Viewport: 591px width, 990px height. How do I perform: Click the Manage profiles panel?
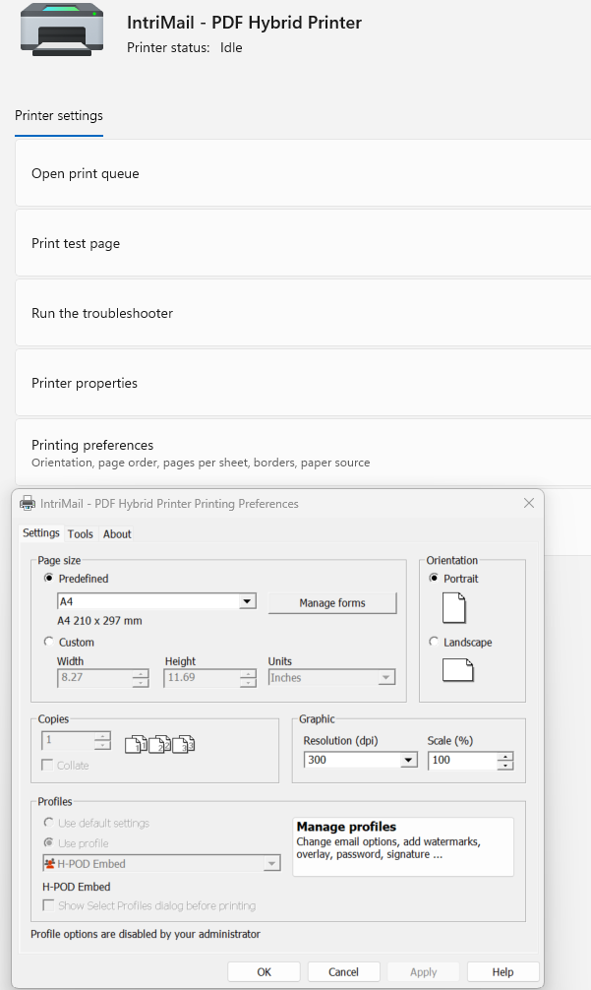(403, 846)
